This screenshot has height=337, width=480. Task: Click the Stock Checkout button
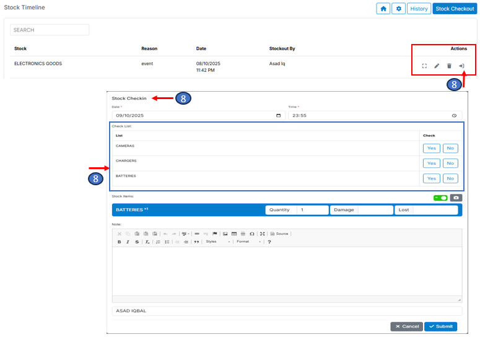point(454,9)
